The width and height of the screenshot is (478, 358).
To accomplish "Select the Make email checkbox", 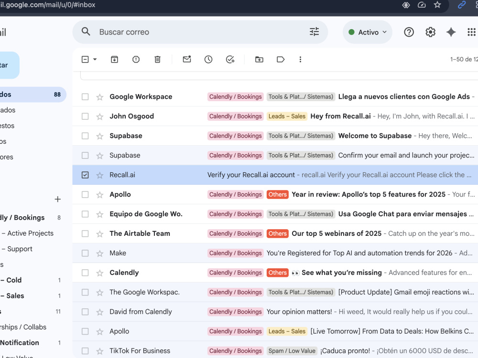I will click(85, 253).
